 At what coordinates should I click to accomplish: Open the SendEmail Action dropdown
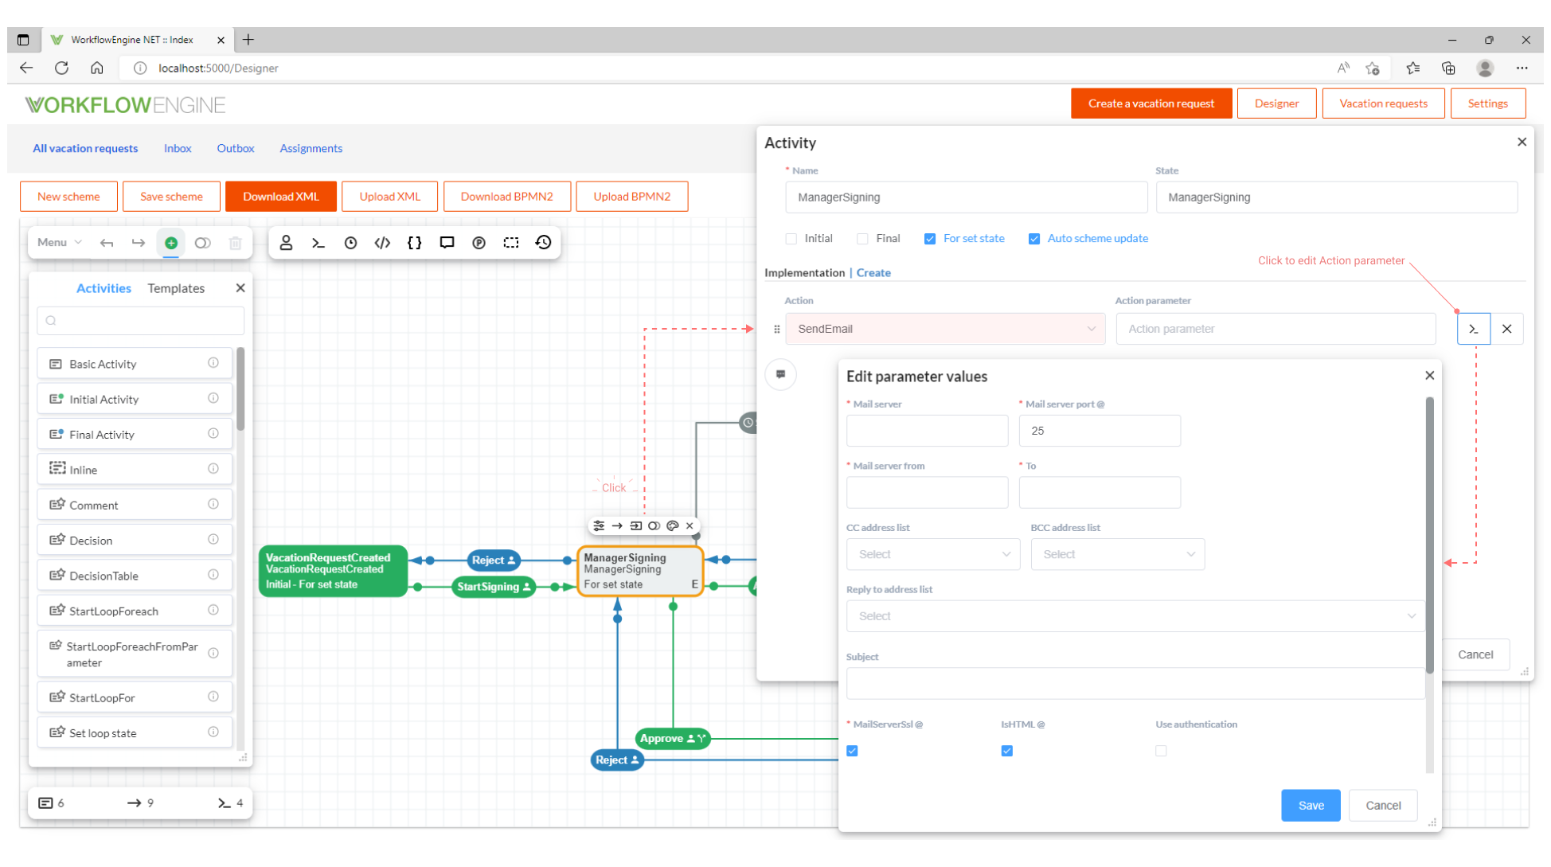[x=944, y=328]
